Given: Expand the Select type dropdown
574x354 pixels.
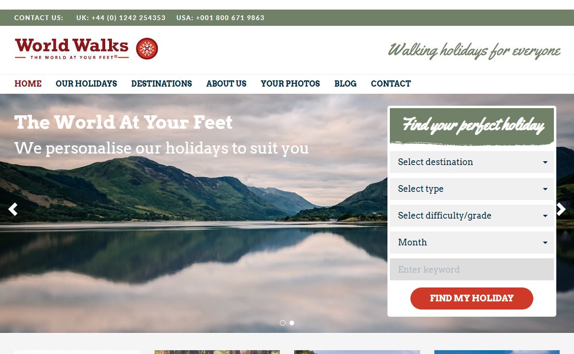Looking at the screenshot, I should (x=472, y=189).
